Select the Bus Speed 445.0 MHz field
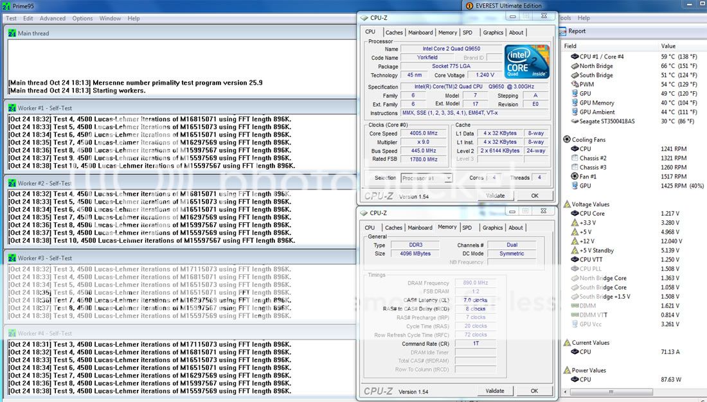The height and width of the screenshot is (402, 707). pyautogui.click(x=424, y=151)
